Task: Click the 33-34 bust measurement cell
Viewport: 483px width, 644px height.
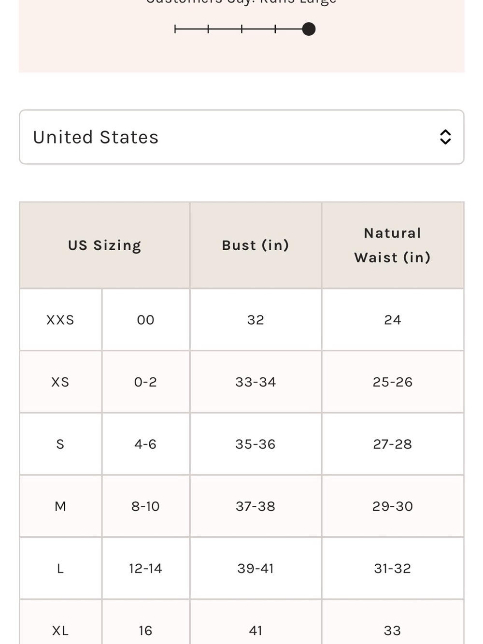Action: point(256,382)
